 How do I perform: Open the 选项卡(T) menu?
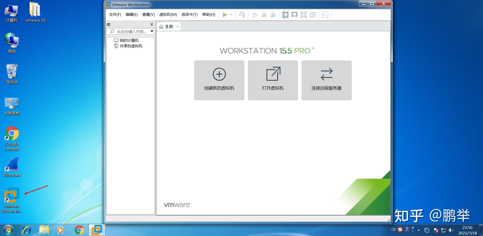point(189,15)
